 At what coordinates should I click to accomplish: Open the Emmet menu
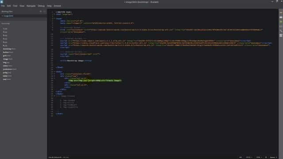tap(57, 6)
